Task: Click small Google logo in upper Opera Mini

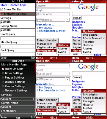Action: (40, 10)
